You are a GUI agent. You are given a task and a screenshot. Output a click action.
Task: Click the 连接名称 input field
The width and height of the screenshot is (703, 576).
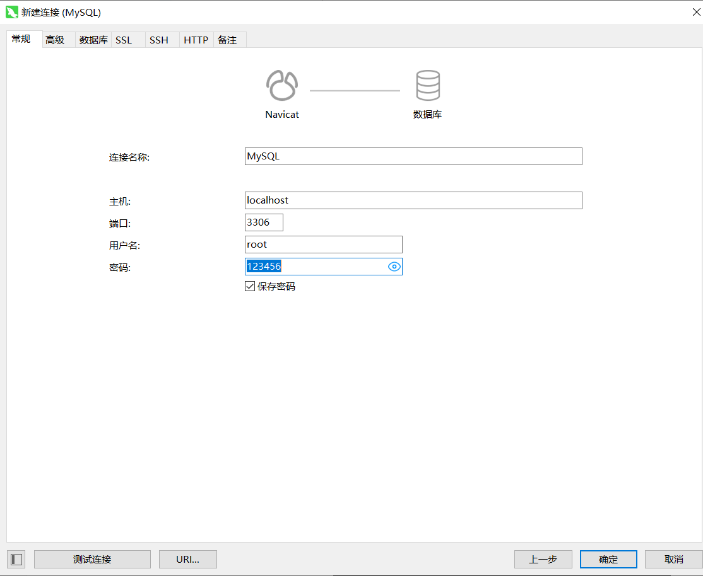tap(413, 156)
